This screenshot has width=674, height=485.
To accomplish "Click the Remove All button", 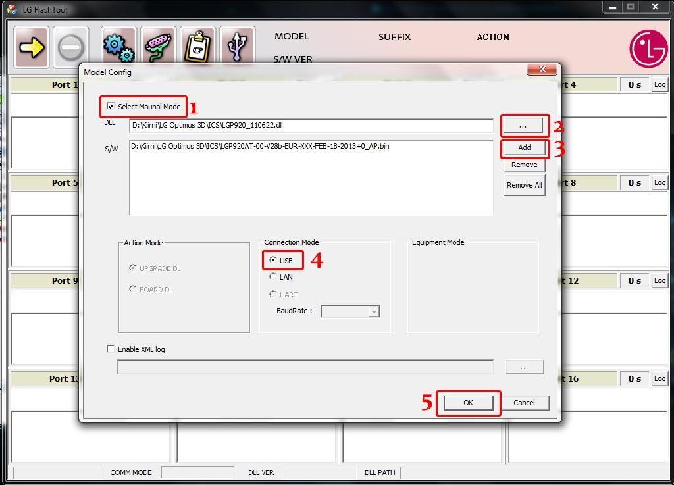I will 525,185.
